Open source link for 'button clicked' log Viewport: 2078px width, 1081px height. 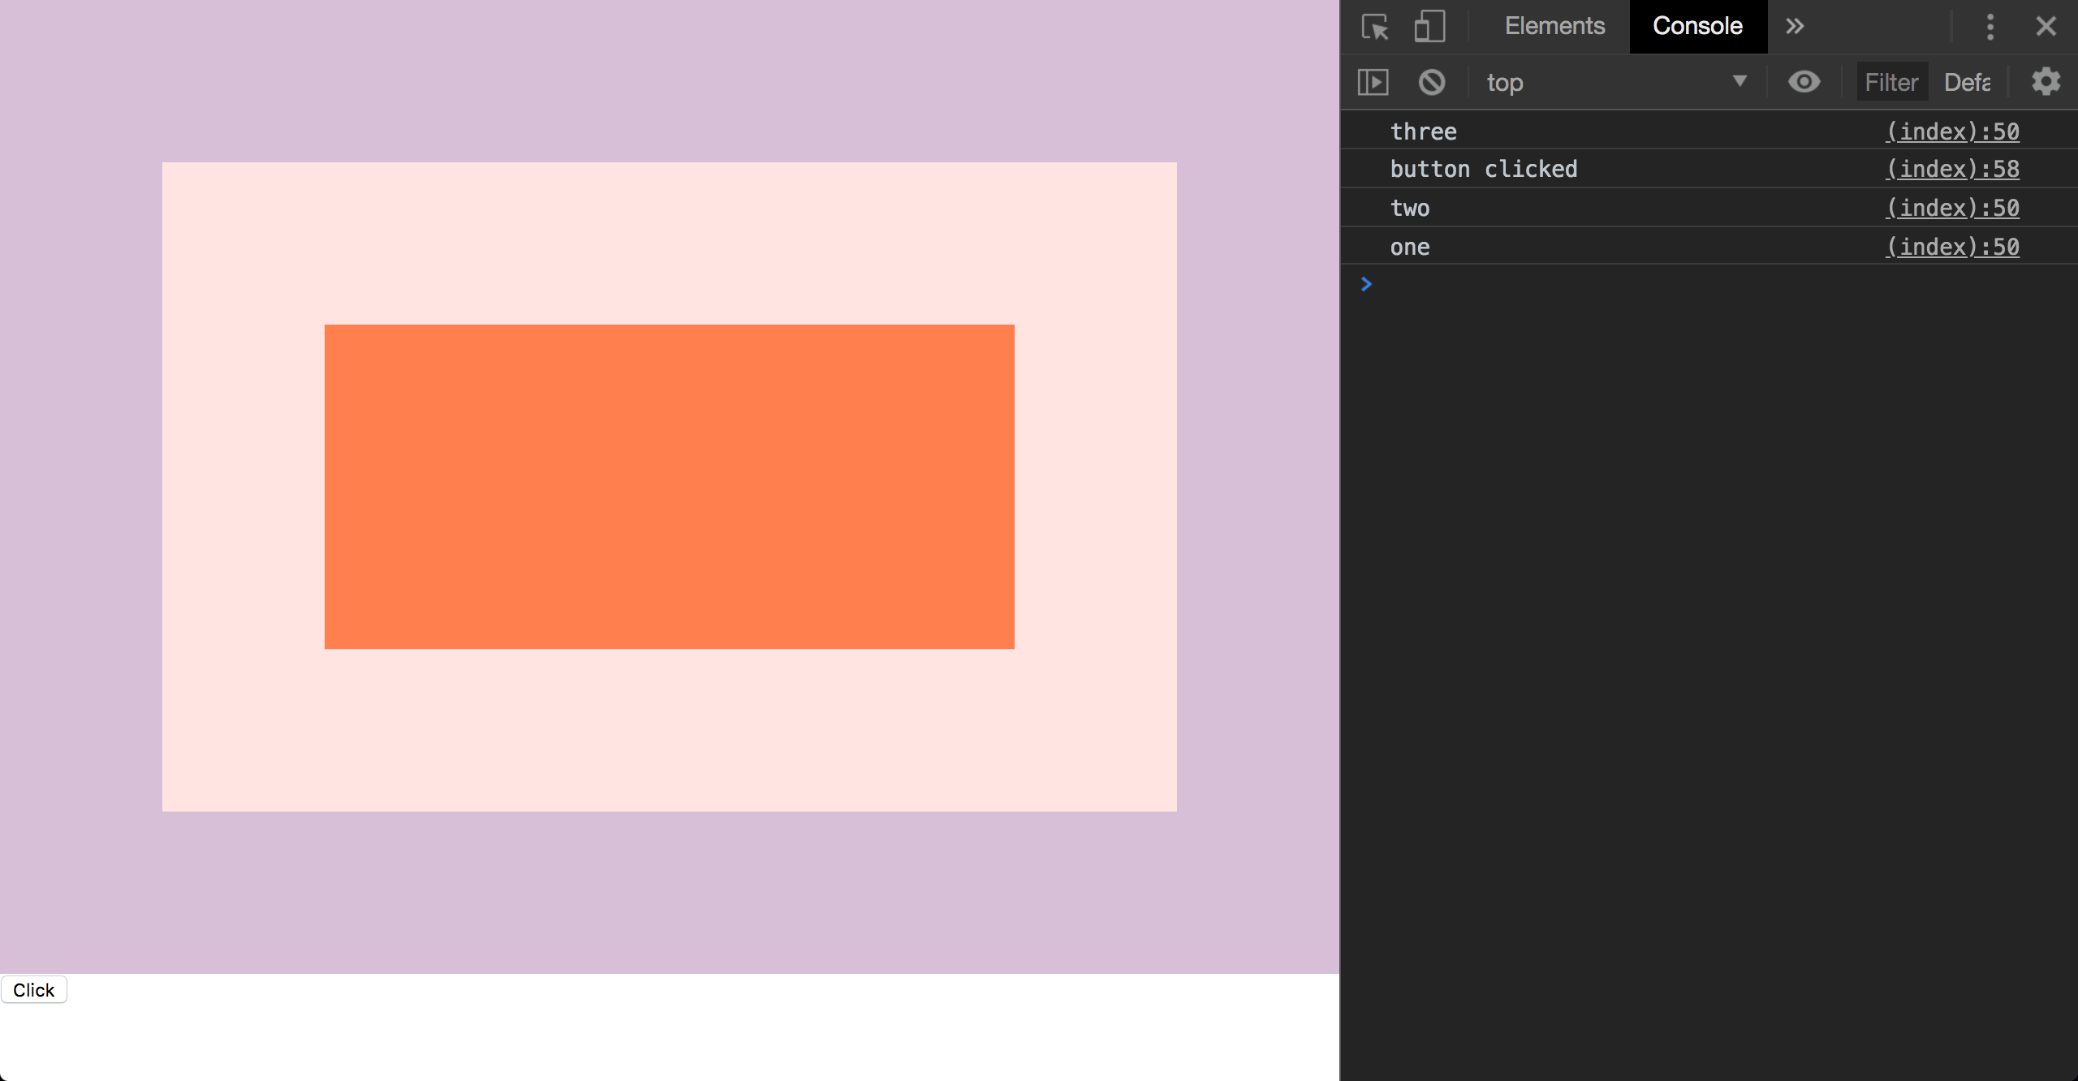coord(1952,169)
